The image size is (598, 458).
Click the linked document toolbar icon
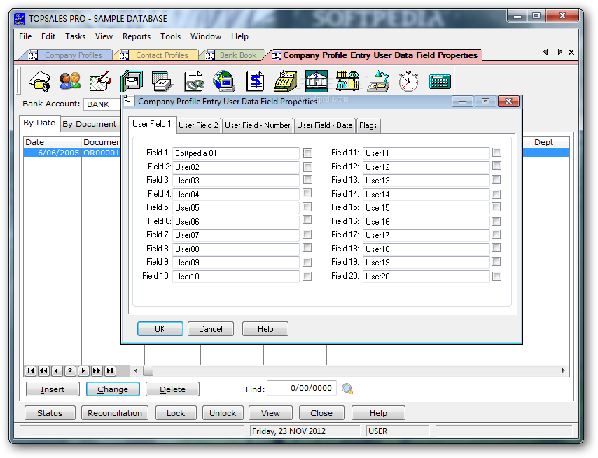(194, 81)
